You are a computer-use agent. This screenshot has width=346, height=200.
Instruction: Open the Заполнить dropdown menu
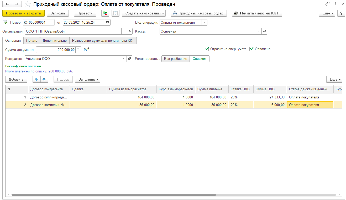tap(87, 79)
